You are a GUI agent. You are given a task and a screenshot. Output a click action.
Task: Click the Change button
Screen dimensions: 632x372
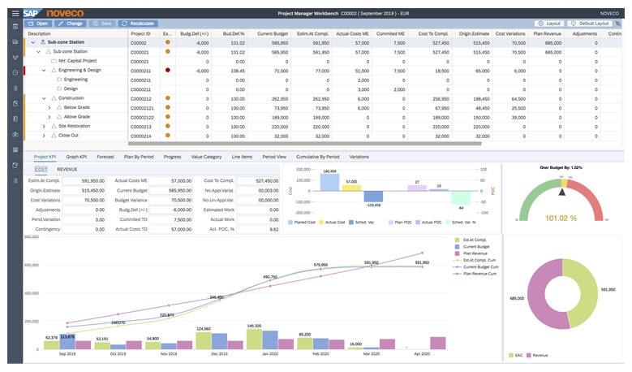[70, 24]
